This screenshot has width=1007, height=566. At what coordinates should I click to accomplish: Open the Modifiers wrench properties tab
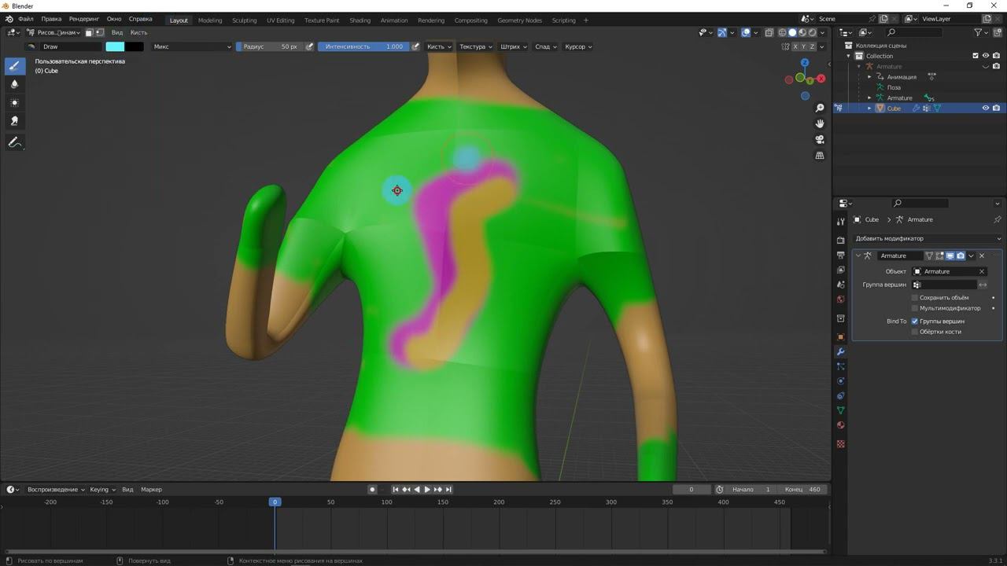click(x=840, y=351)
